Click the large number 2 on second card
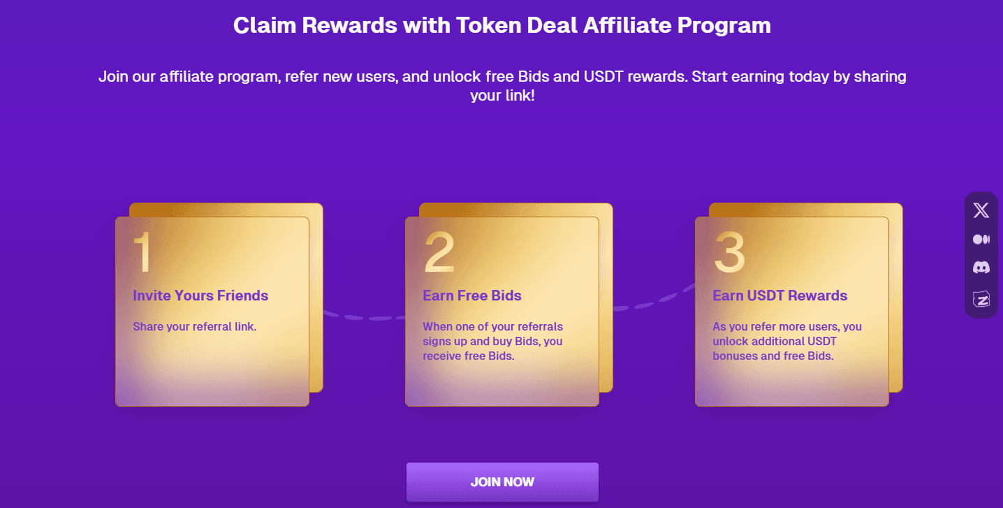Viewport: 1003px width, 508px height. coord(439,252)
